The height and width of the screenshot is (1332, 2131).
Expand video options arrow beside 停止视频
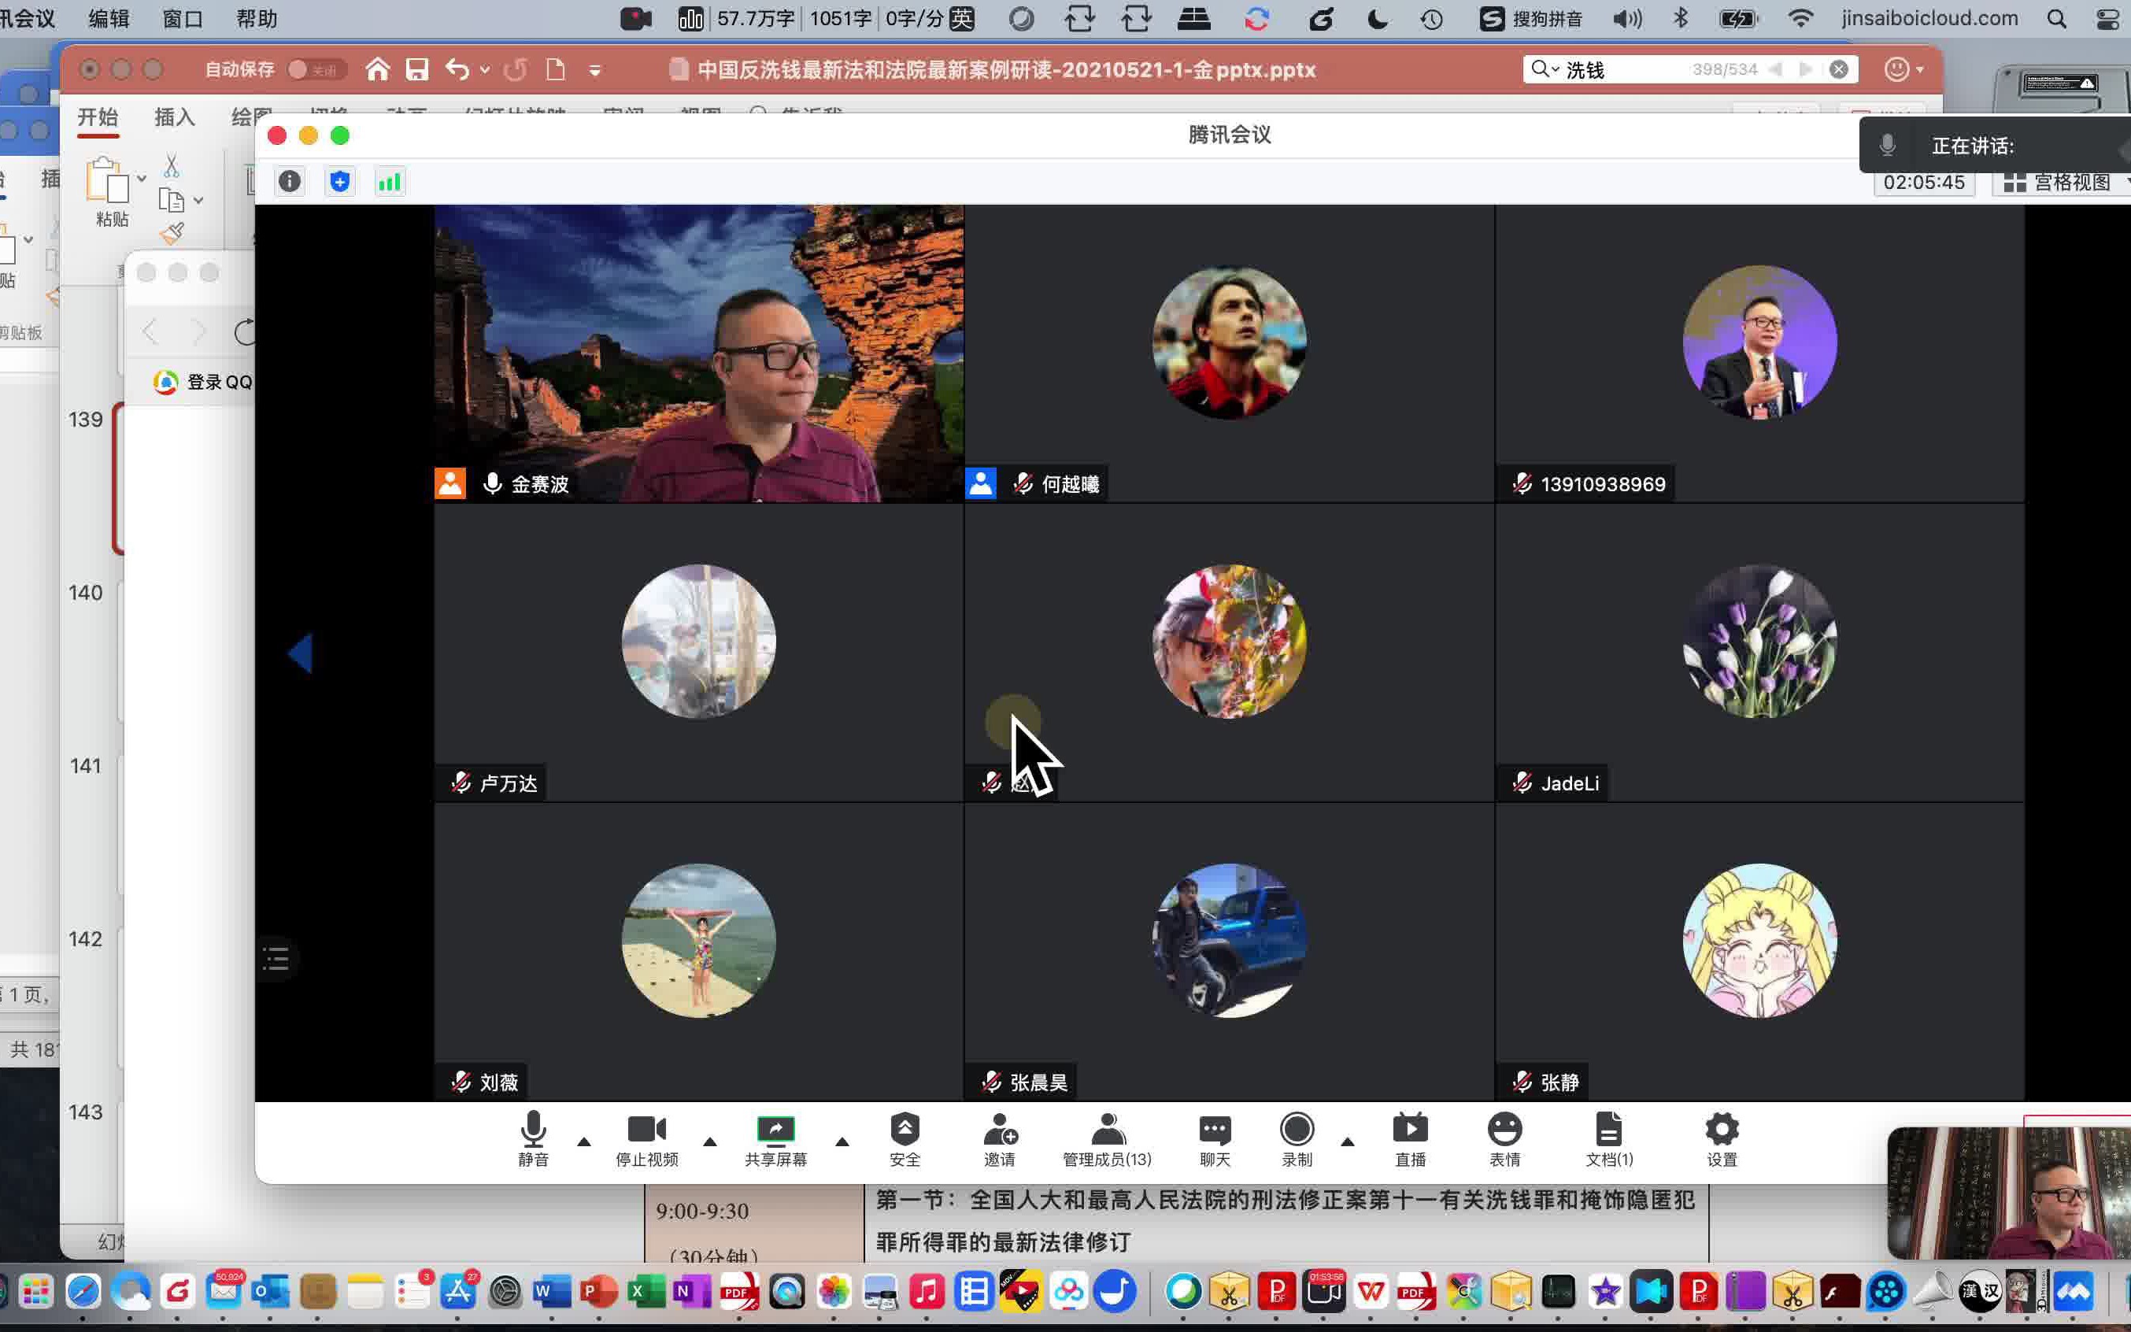(710, 1141)
